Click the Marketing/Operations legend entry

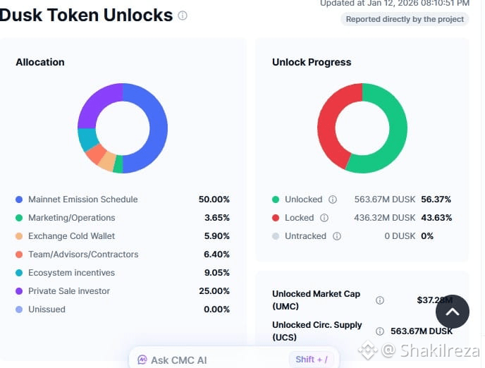[71, 218]
